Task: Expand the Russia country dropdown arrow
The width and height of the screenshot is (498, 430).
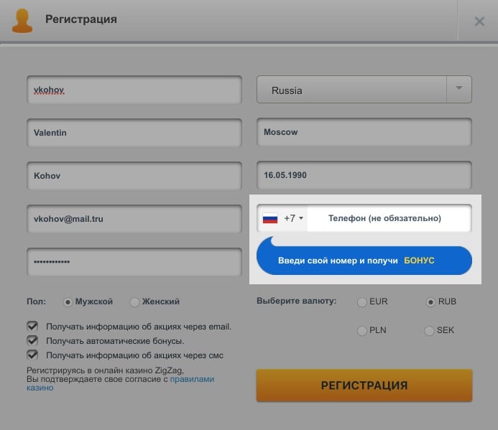Action: point(458,90)
